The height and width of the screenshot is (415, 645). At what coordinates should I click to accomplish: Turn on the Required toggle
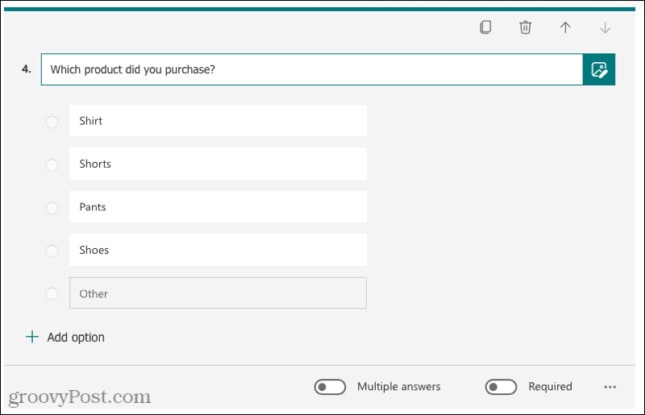pyautogui.click(x=501, y=388)
